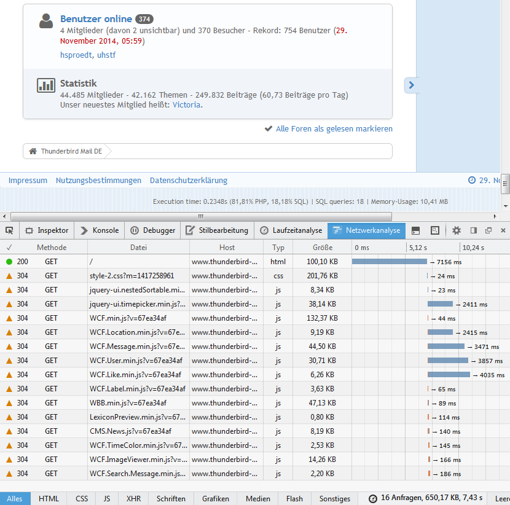Click the 7156 ms timeline bar
The image size is (510, 505).
click(x=390, y=262)
